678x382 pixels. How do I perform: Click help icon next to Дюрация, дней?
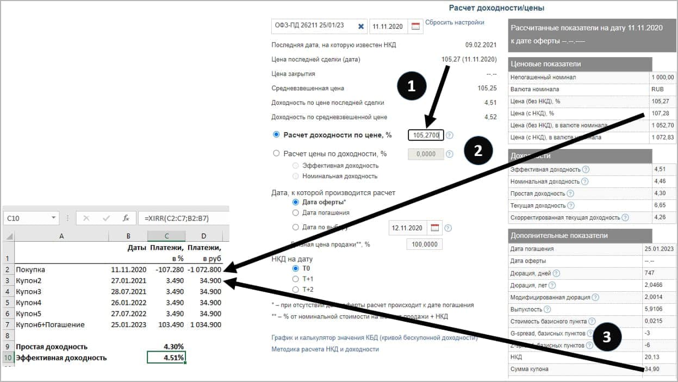[556, 273]
